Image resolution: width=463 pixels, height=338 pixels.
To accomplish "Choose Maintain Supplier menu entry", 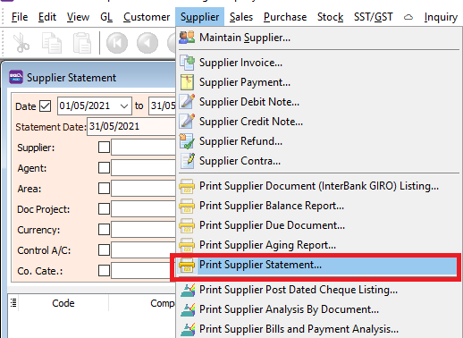I will tap(318, 38).
